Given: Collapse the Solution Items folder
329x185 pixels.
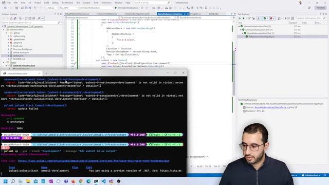Looking at the screenshot, I should [x=4, y=30].
